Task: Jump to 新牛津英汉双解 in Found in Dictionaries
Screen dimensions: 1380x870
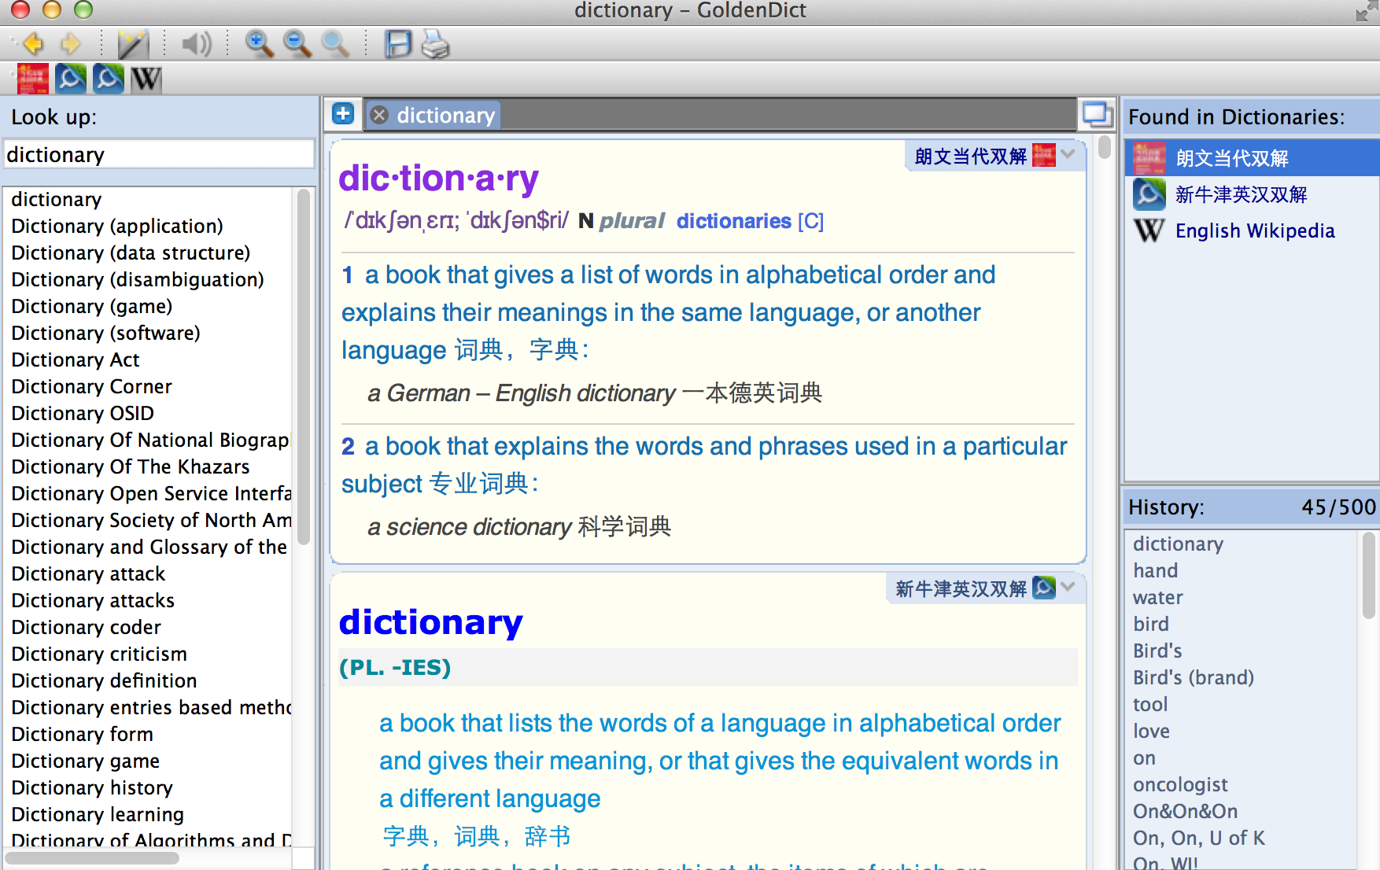Action: 1252,194
